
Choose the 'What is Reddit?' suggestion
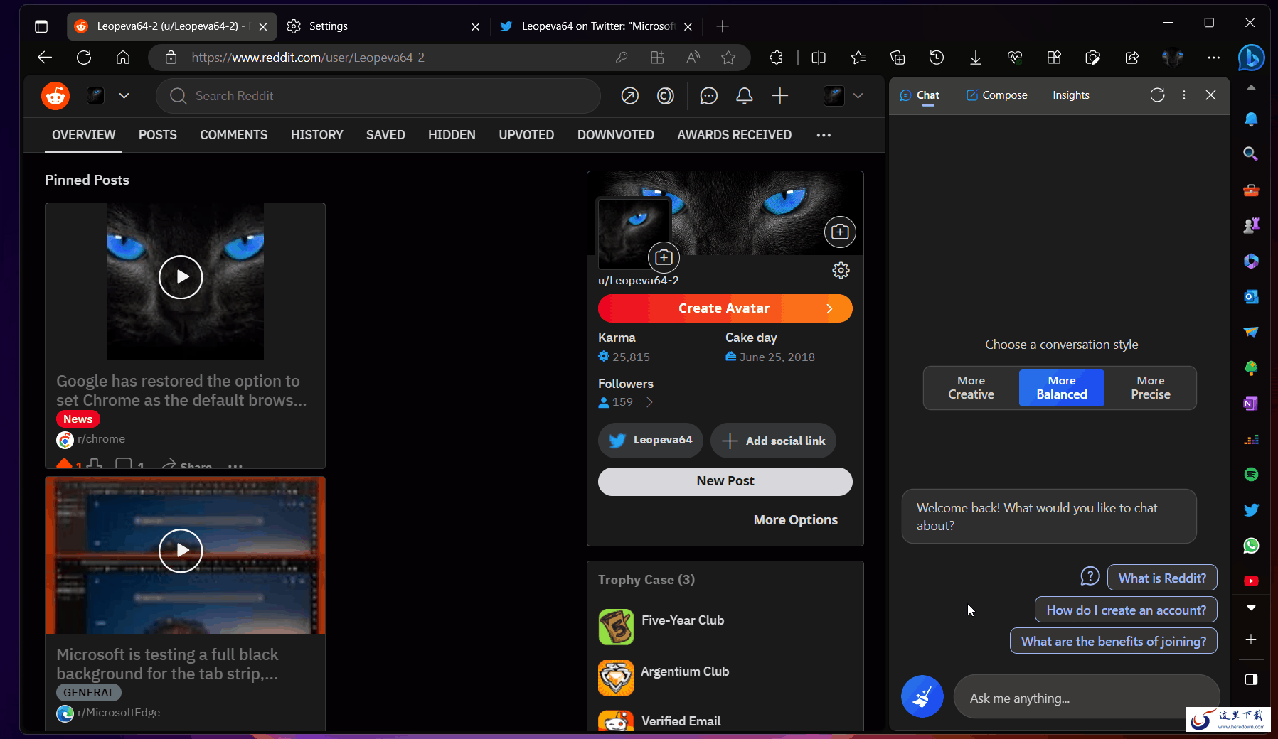pos(1162,578)
